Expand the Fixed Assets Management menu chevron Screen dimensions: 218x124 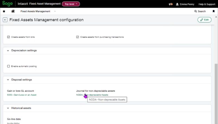[55, 11]
